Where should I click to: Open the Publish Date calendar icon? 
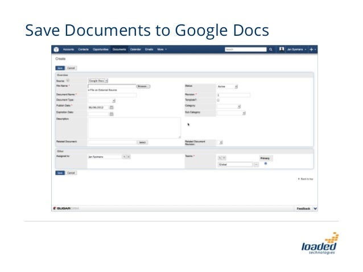(112, 107)
